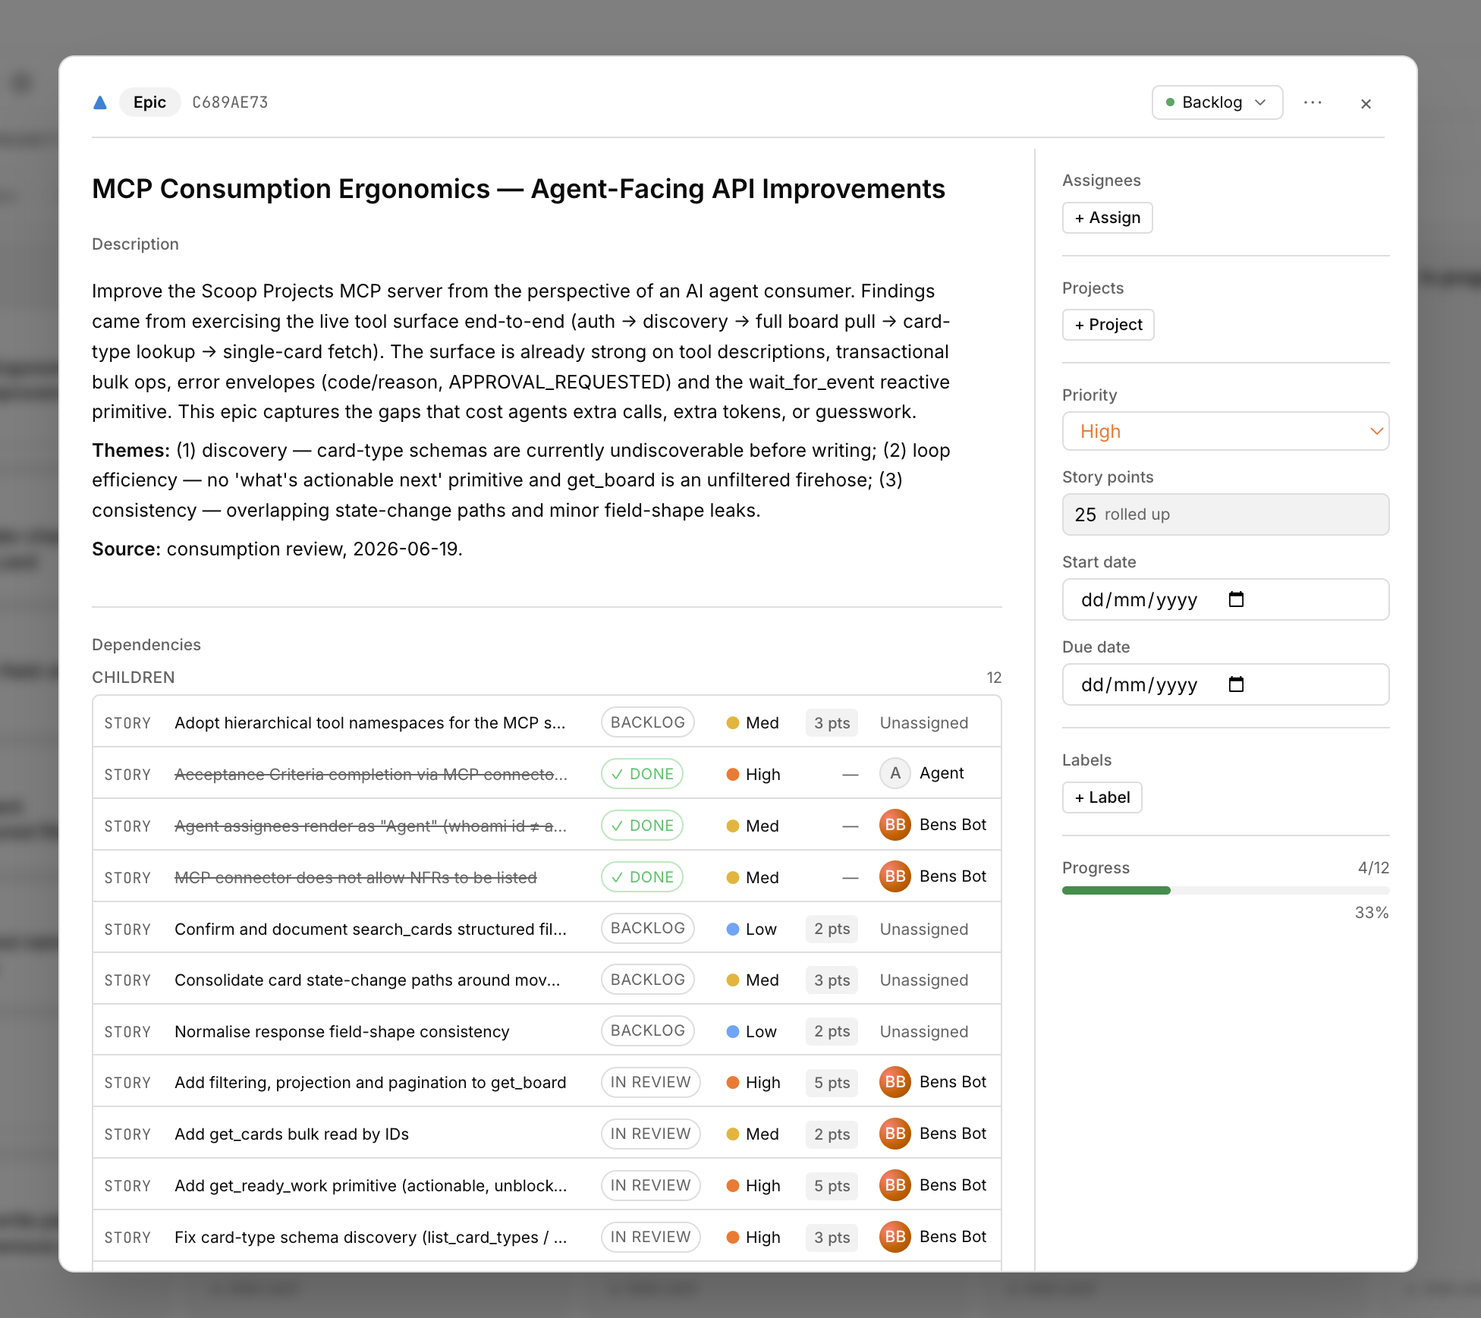
Task: Click Med priority on get_cards bulk read row
Action: (x=753, y=1134)
